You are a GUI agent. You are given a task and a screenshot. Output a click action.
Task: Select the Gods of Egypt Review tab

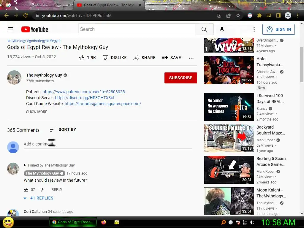tap(109, 5)
